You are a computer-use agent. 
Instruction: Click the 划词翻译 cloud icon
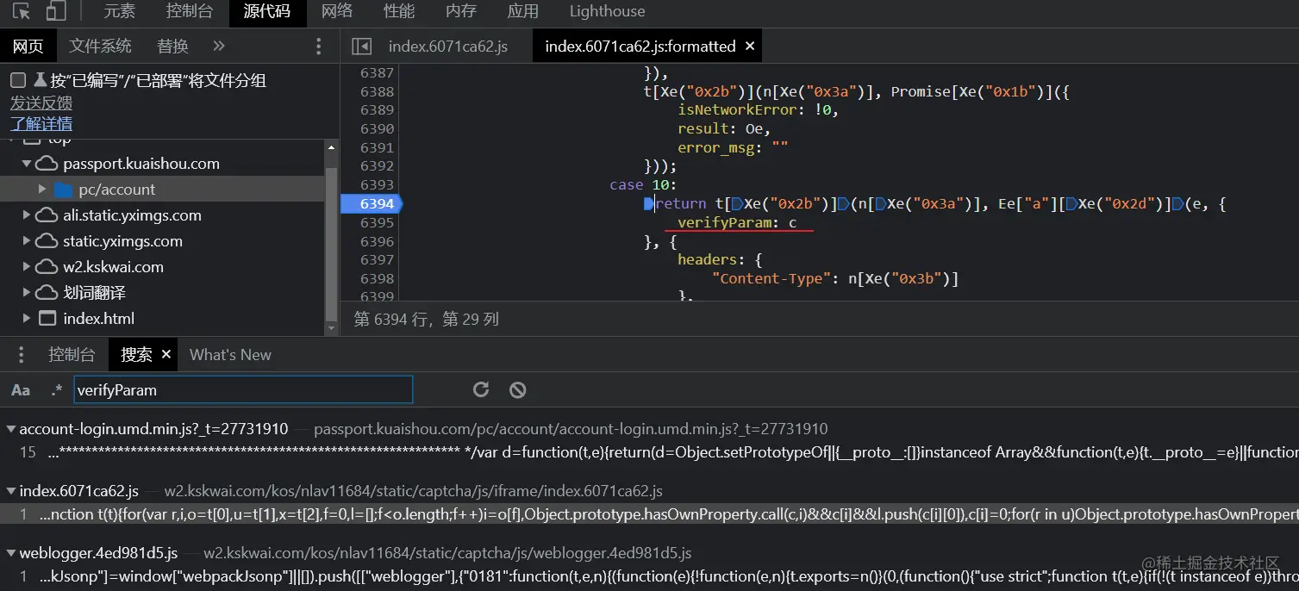click(47, 293)
